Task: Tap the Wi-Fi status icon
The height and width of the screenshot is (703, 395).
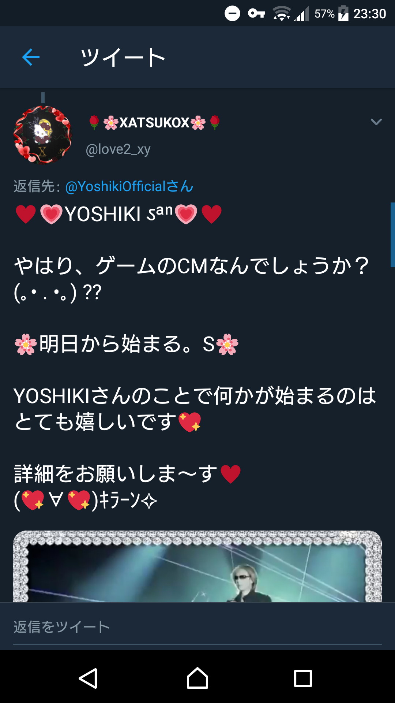Action: pos(281,14)
